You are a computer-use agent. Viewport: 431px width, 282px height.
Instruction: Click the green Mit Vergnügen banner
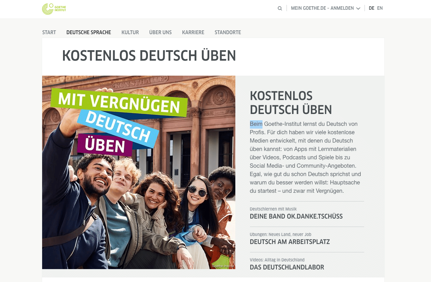(119, 102)
